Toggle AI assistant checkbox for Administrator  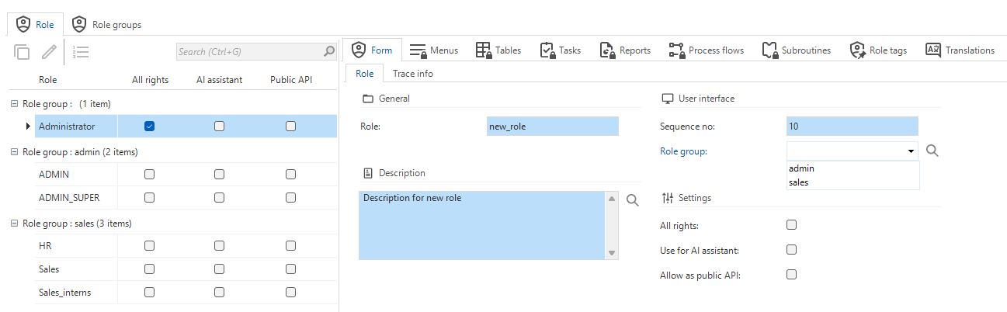coord(220,127)
